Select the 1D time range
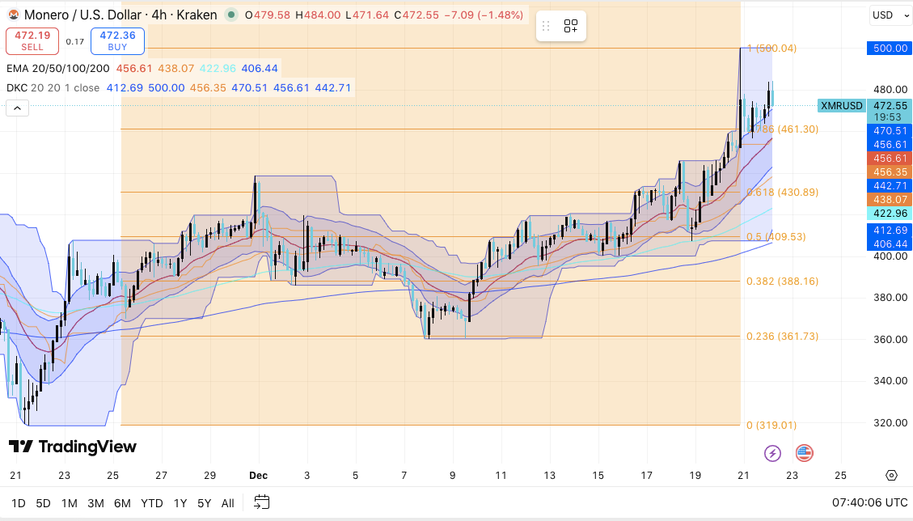 [18, 503]
